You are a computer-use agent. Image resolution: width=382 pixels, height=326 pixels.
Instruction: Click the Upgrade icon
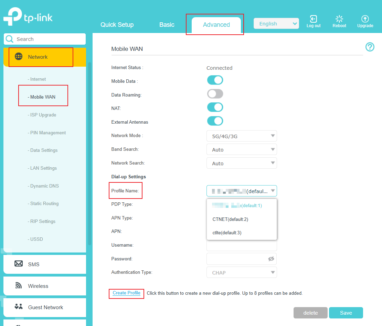[x=365, y=19]
